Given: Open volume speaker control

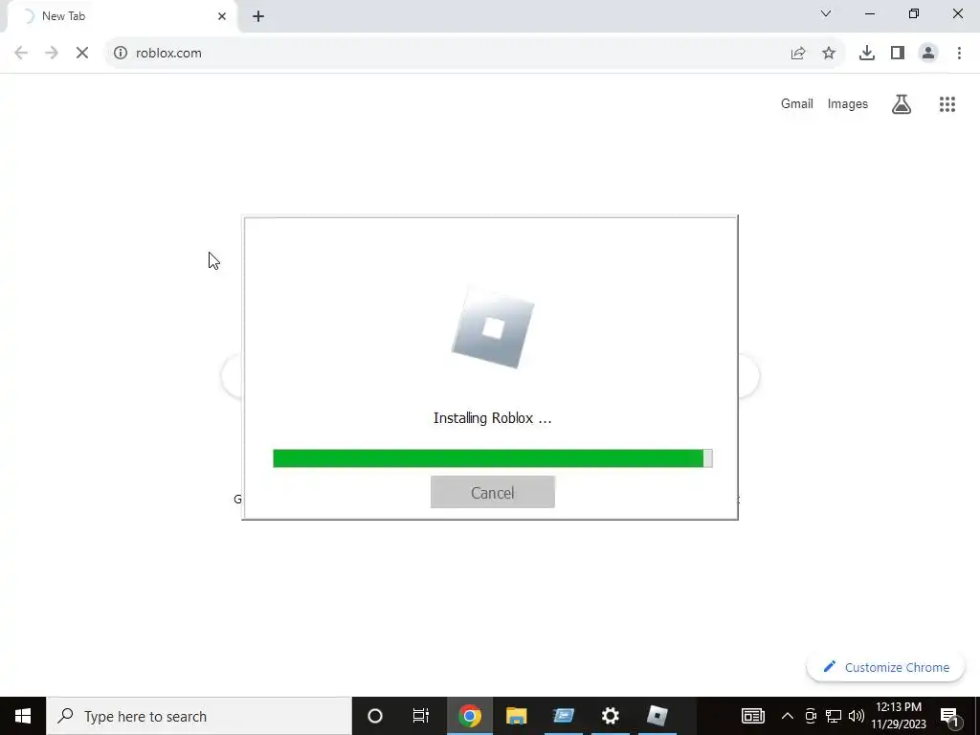Looking at the screenshot, I should pyautogui.click(x=857, y=716).
